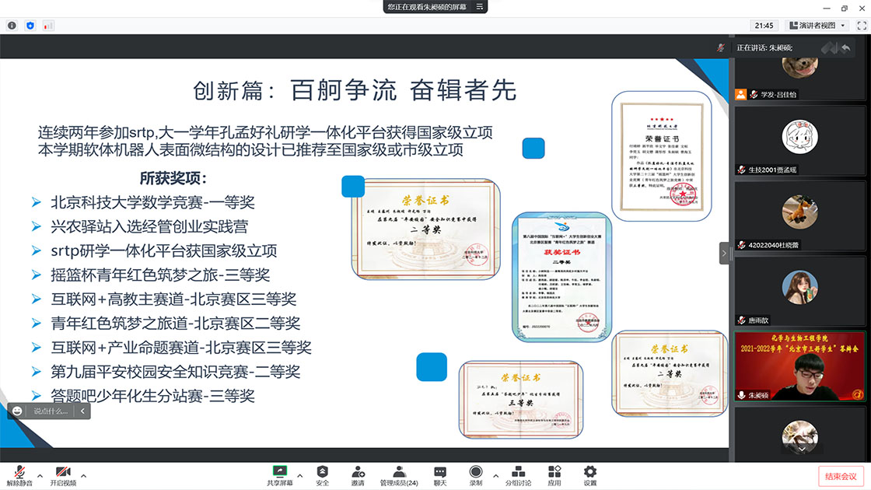Click the 共享屏幕 share screen icon
Screen dimensions: 871x490
pos(279,471)
